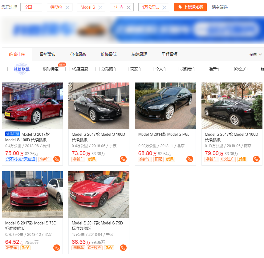
Task: Remove the 1万公里 mileage filter
Action: 164,7
